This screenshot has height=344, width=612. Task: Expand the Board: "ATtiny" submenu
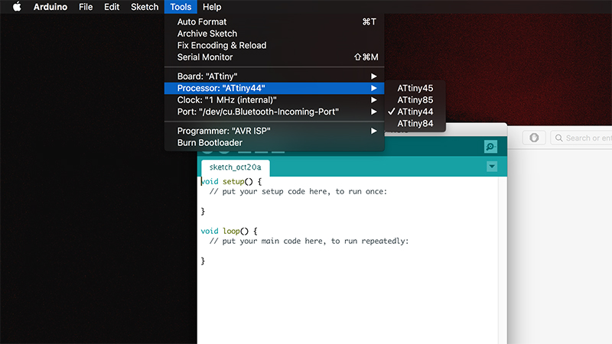(275, 76)
